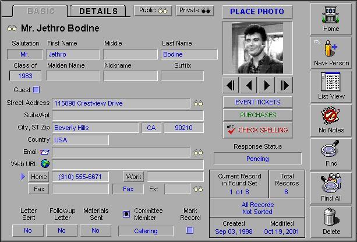Click the email envelope icon
Image resolution: width=357 pixels, height=242 pixels.
(x=45, y=152)
